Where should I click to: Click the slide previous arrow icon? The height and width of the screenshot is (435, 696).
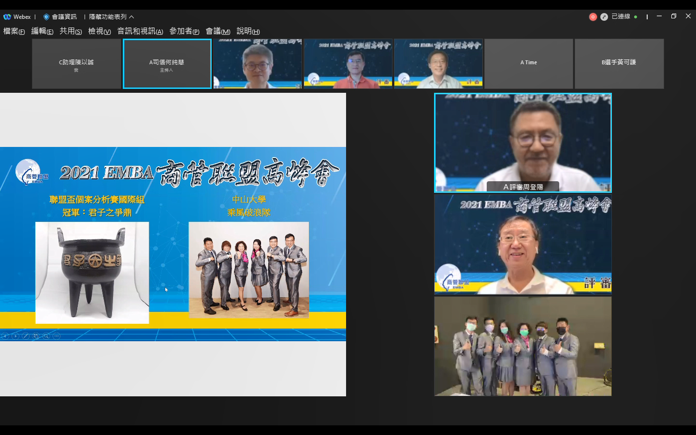pos(5,336)
